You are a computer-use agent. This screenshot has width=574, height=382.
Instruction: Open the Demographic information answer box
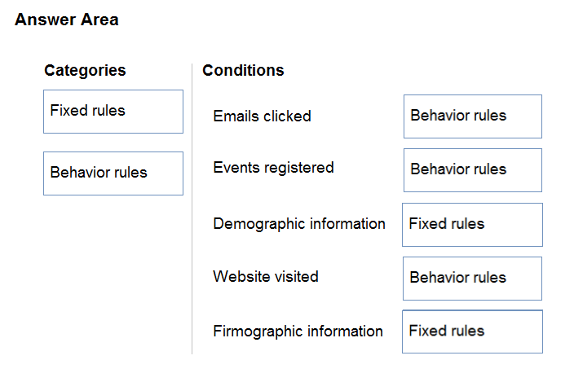point(472,225)
